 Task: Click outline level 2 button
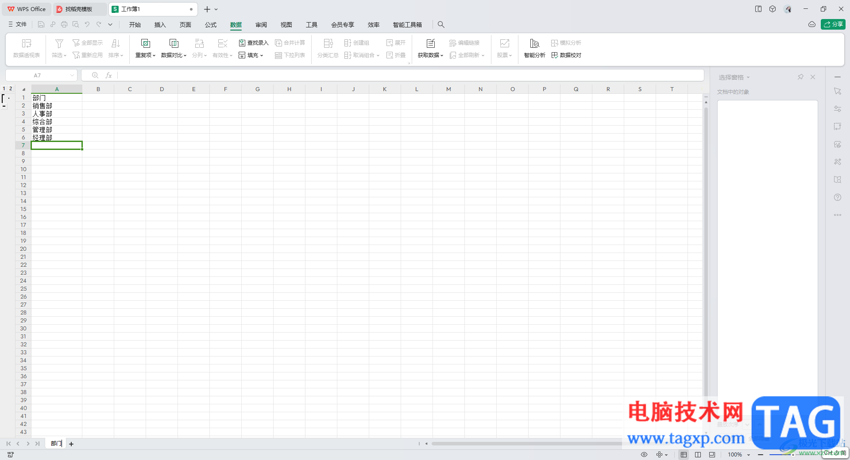point(11,88)
